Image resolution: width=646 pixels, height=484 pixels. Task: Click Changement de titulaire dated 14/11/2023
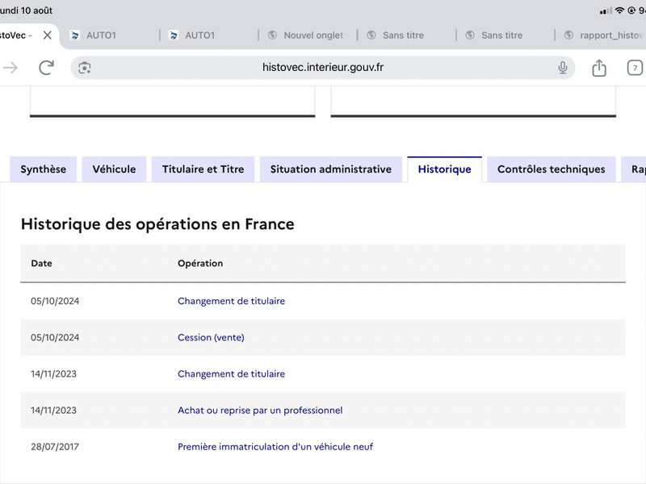click(x=231, y=373)
